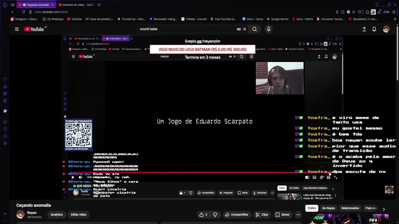The height and width of the screenshot is (224, 399).
Task: Enter fullscreen in the video player
Action: pos(336,177)
